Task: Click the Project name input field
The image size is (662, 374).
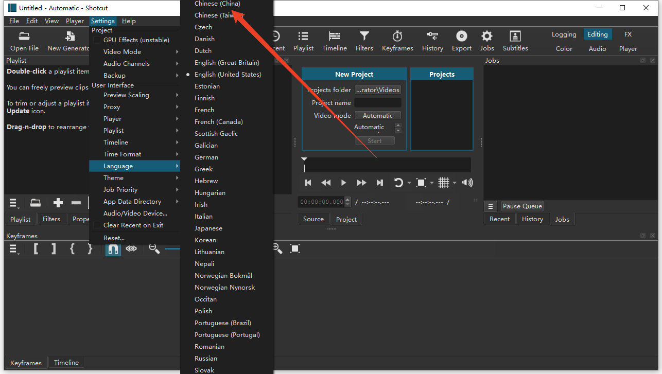Action: (x=377, y=103)
